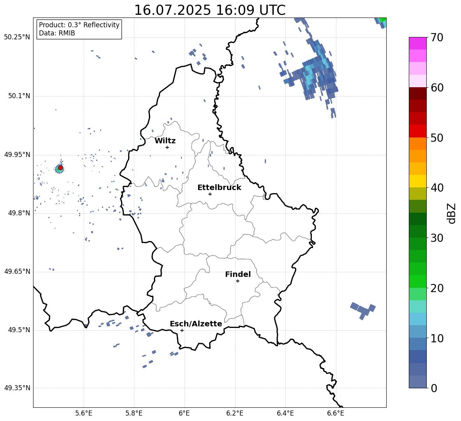Pick the magenta swatch atop the colorbar
The width and height of the screenshot is (461, 421).
[x=417, y=43]
